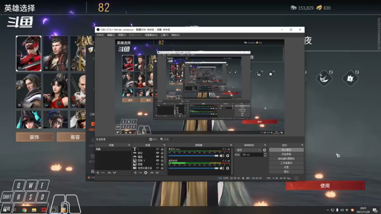Remove the selected scene with the minus button
Viewport: 381px width, 214px height.
pyautogui.click(x=103, y=173)
